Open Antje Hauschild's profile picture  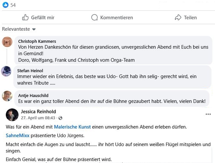click(x=7, y=96)
